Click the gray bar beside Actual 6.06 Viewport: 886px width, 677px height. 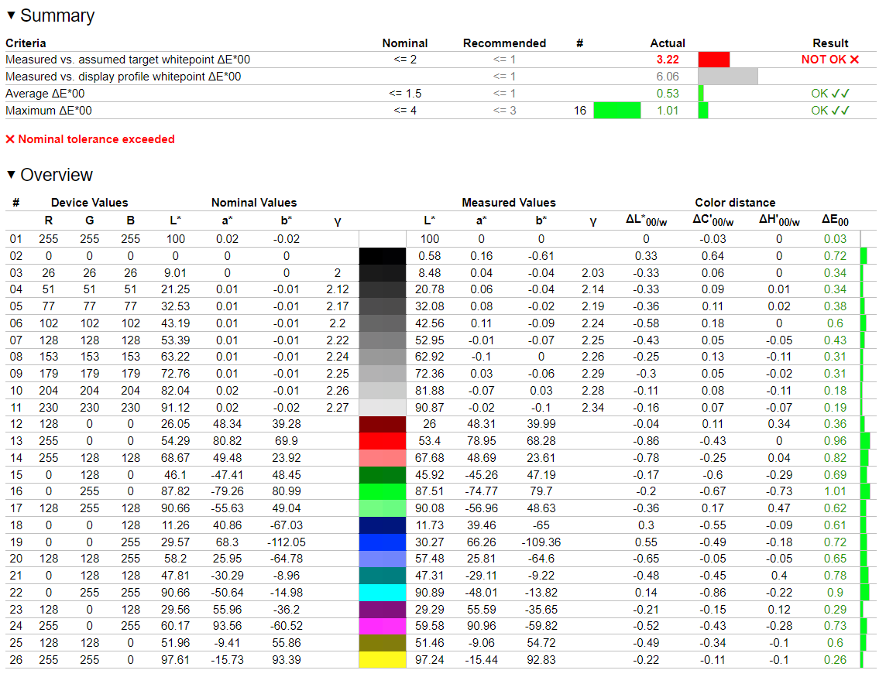click(x=728, y=77)
